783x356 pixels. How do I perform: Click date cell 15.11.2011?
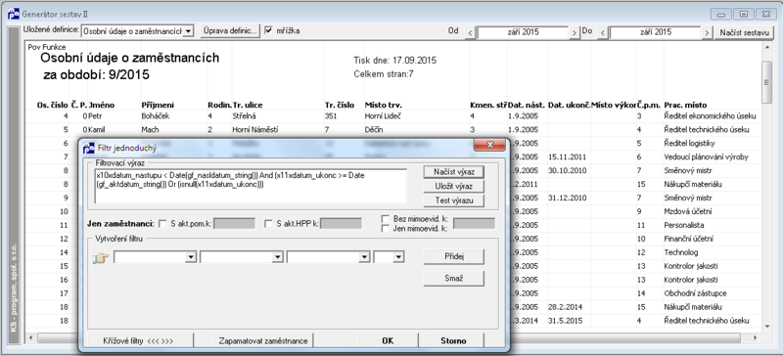pyautogui.click(x=567, y=157)
